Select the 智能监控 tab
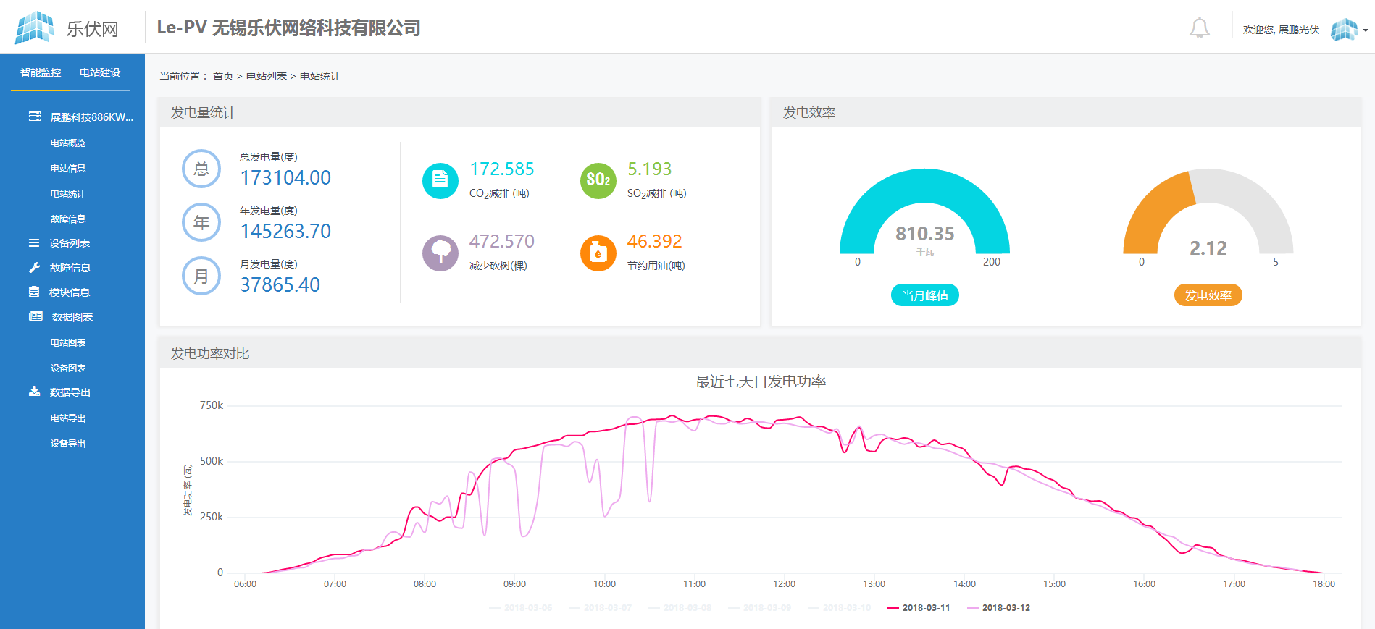This screenshot has width=1375, height=629. (x=41, y=72)
